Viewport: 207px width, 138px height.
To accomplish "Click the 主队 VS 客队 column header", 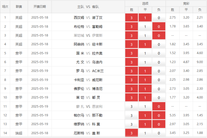I will (x=88, y=7).
